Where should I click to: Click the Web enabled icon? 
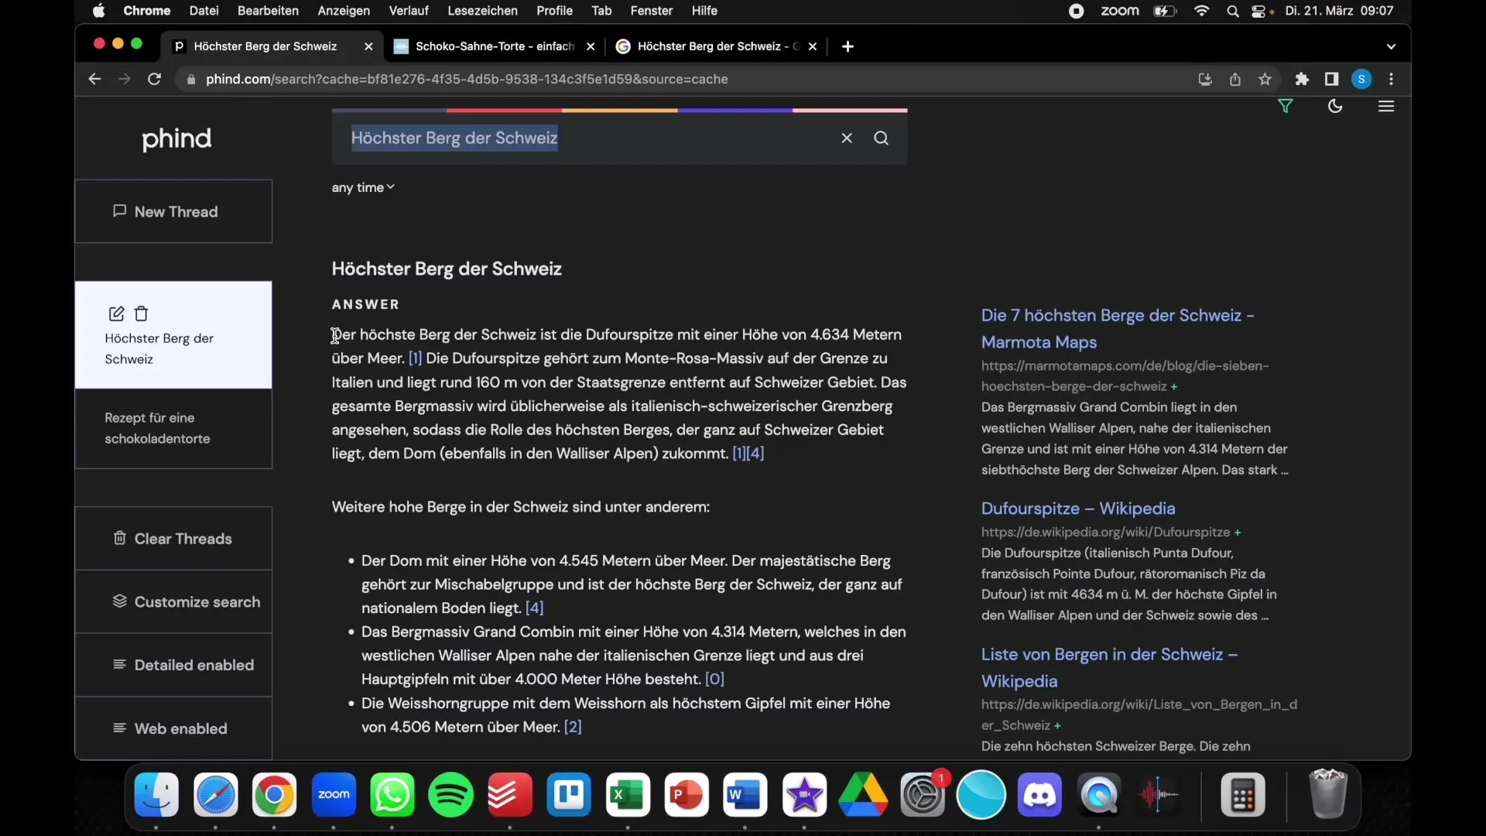118,729
